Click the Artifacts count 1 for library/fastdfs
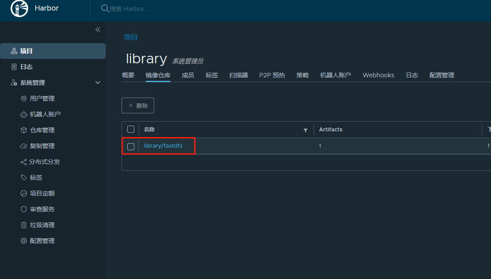The image size is (491, 279). click(320, 146)
